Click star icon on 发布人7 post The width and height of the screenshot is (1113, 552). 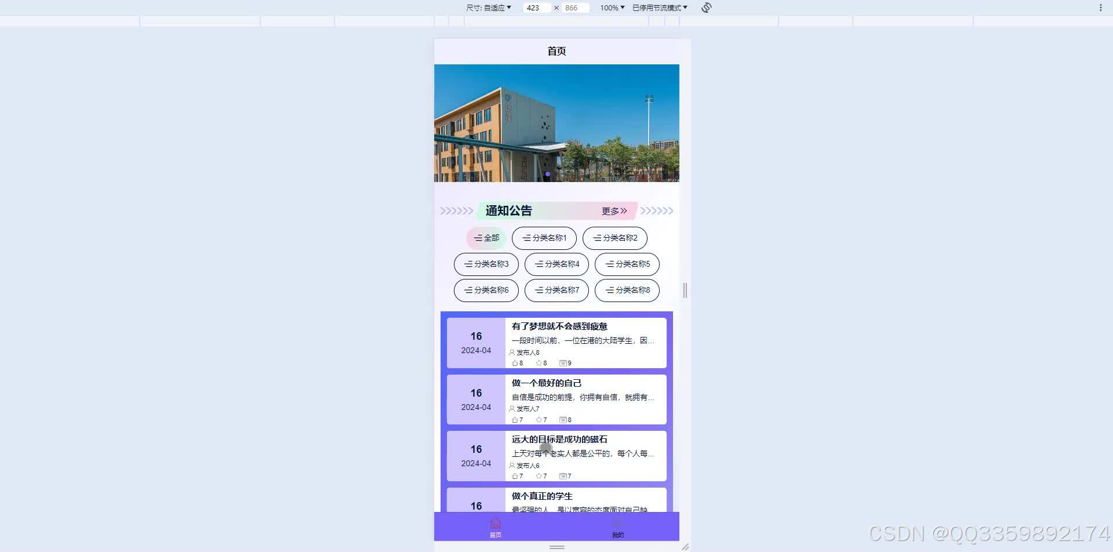point(539,420)
